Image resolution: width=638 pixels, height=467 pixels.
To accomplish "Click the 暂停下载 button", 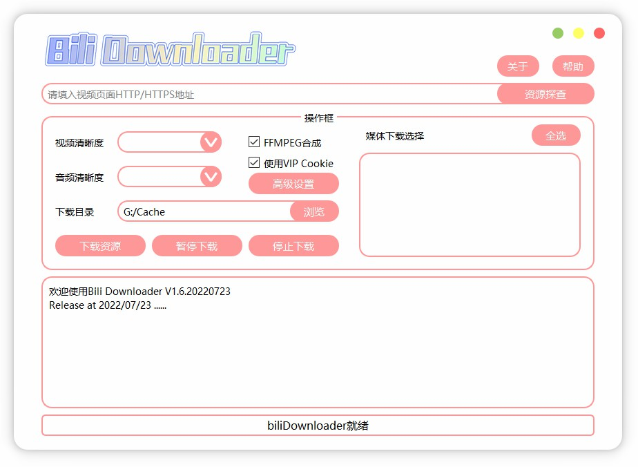I will (x=197, y=246).
